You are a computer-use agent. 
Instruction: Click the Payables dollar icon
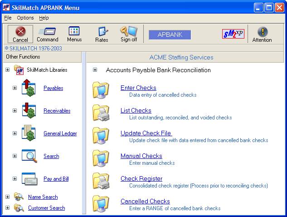coord(29,88)
